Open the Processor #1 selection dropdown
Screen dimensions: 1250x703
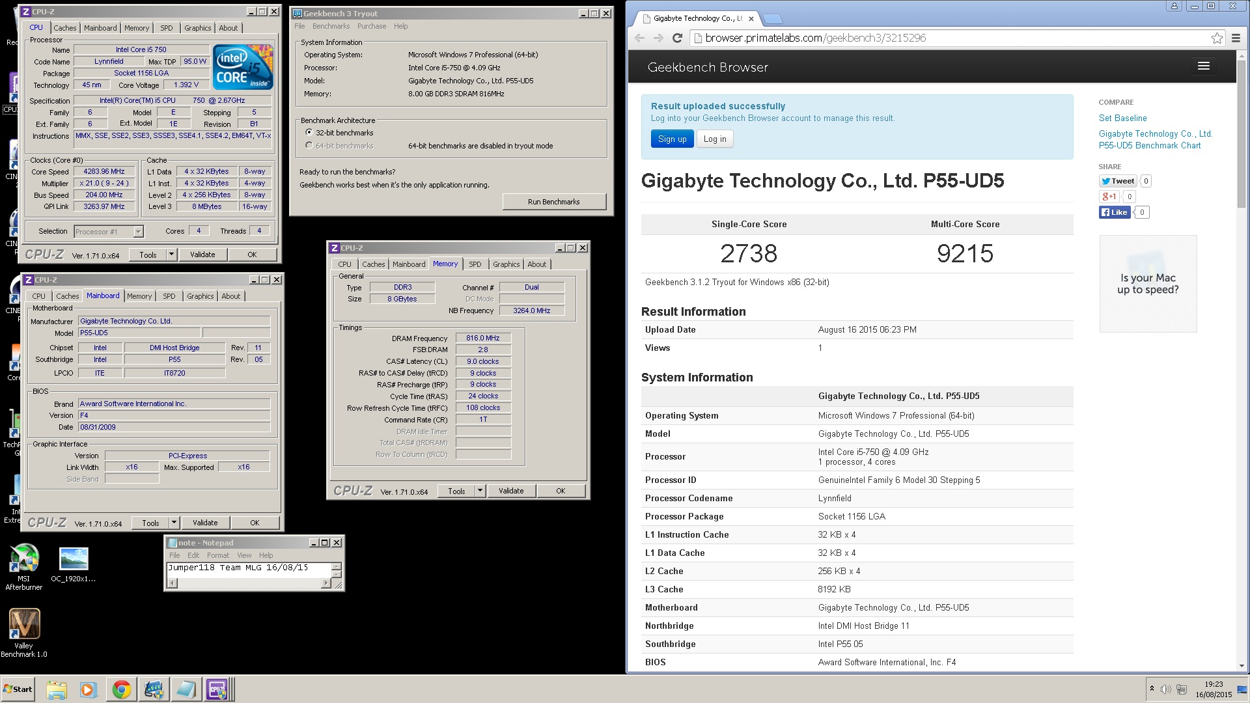point(108,232)
